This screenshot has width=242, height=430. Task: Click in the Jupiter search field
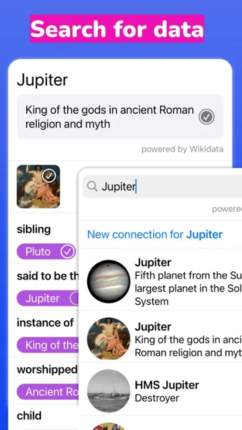[162, 187]
